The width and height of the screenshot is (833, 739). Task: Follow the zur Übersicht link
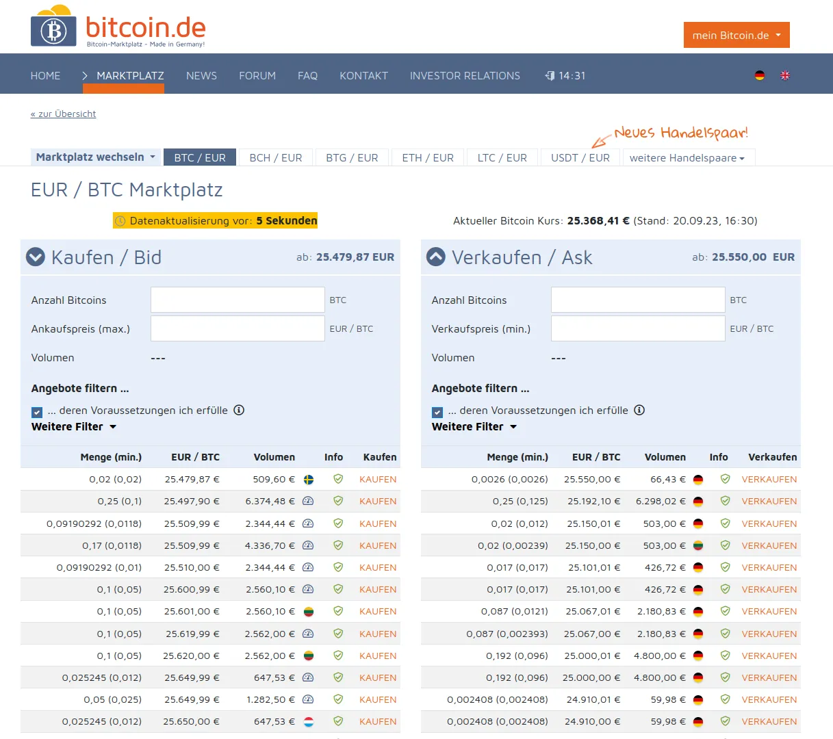(x=63, y=114)
